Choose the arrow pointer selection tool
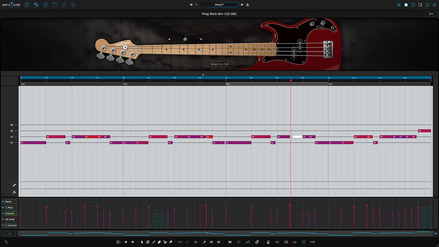The image size is (439, 247). [142, 242]
